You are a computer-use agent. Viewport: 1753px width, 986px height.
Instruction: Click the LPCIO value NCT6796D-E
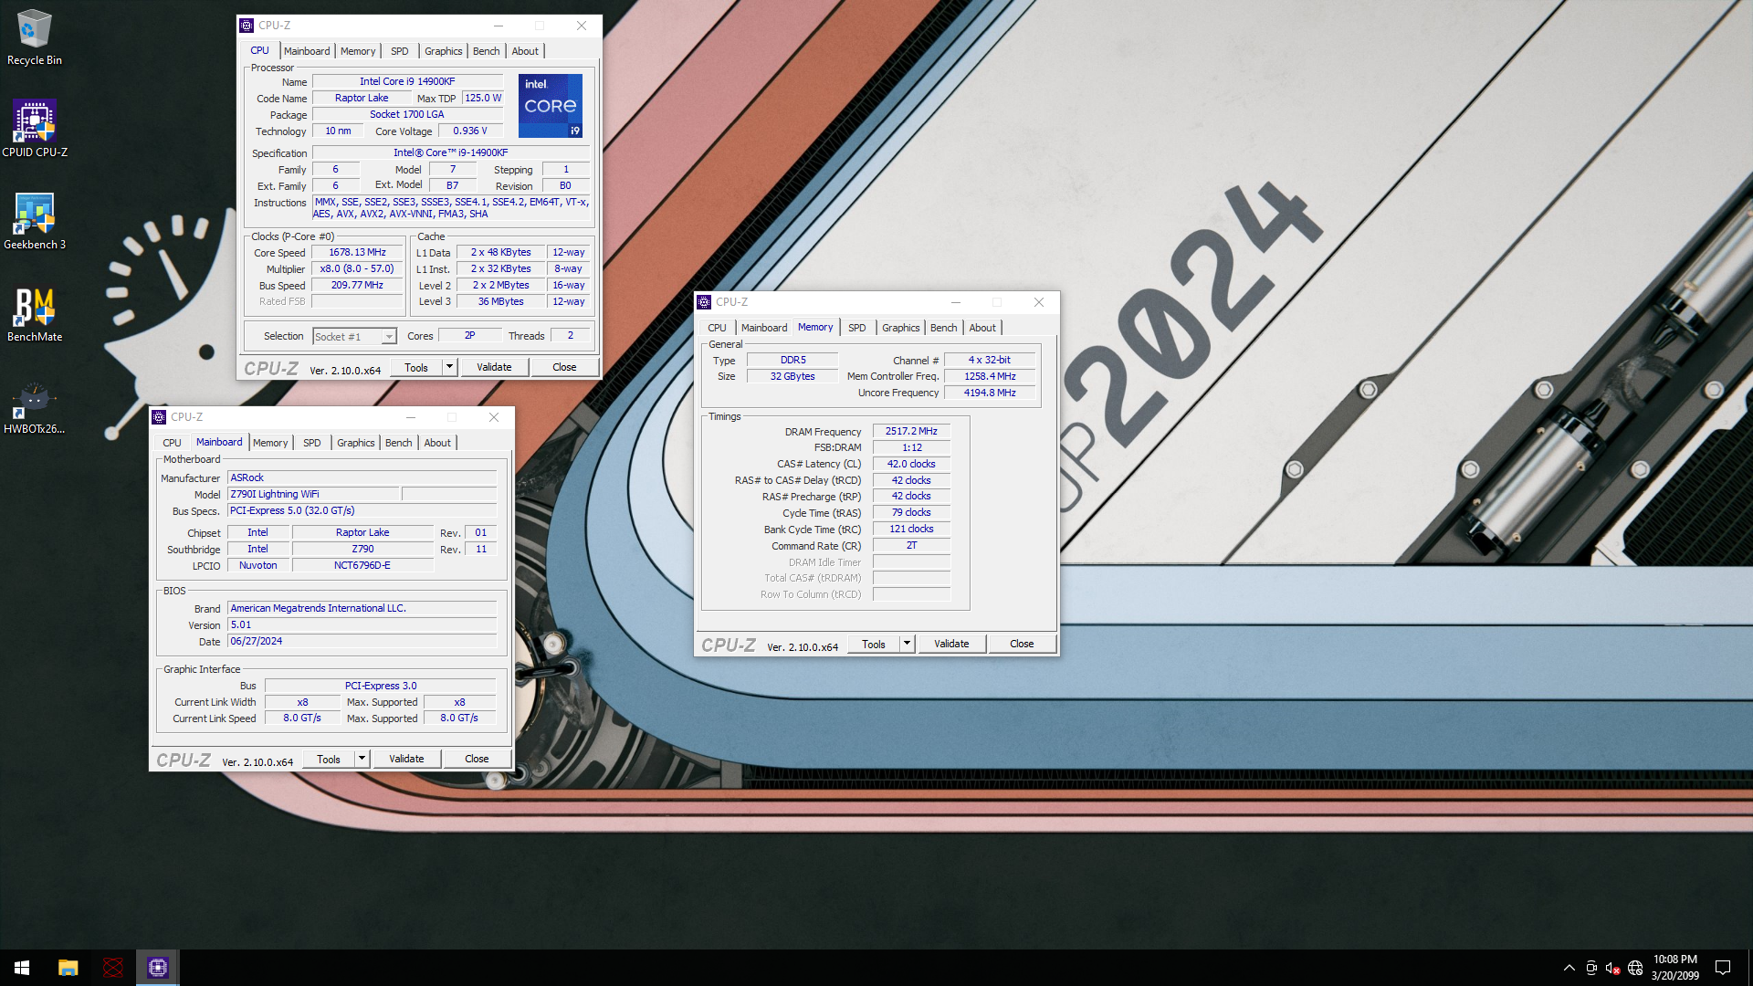[362, 565]
